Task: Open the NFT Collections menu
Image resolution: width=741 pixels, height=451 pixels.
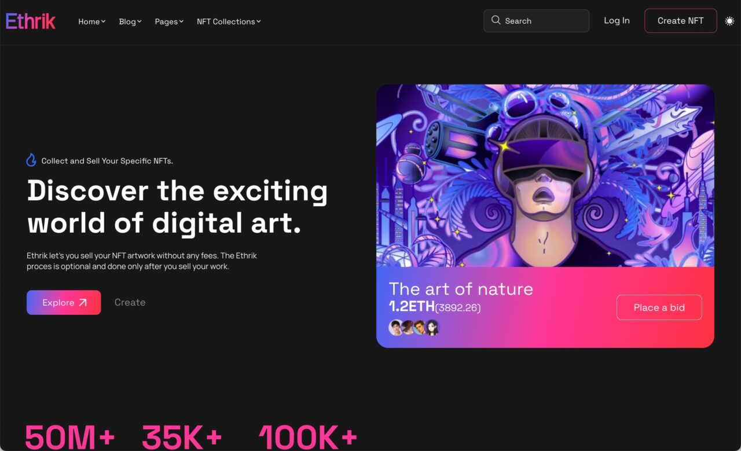Action: pyautogui.click(x=229, y=21)
